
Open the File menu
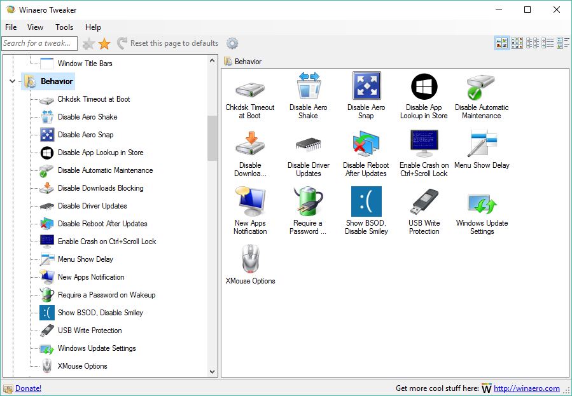coord(11,27)
